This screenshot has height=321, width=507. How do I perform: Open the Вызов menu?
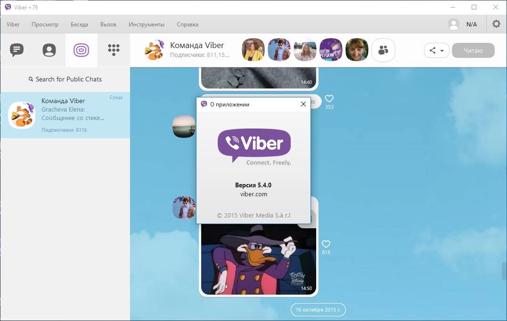pyautogui.click(x=108, y=24)
